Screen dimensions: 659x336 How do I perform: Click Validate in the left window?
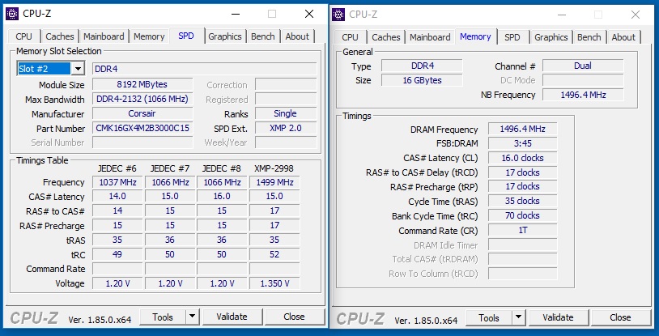[232, 317]
